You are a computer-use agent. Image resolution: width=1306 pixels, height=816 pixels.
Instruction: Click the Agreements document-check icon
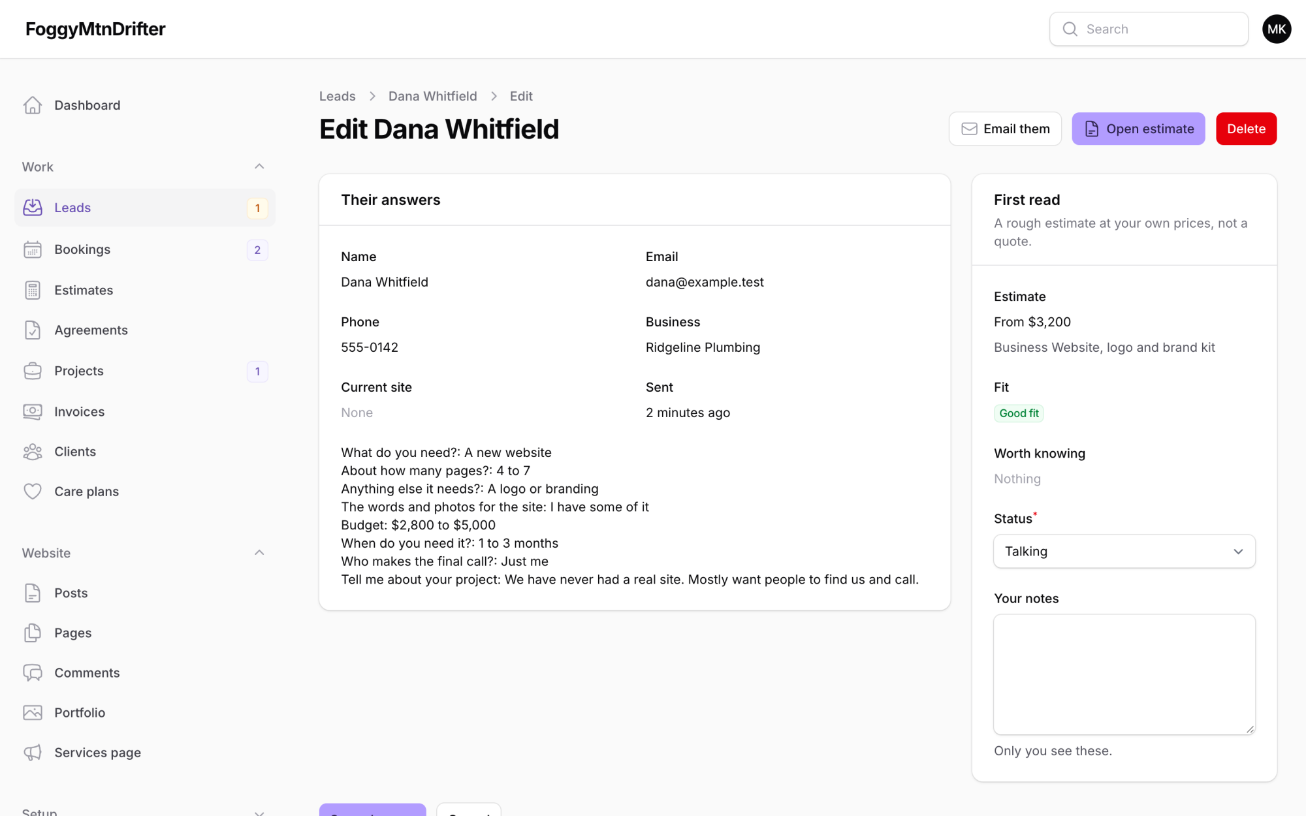click(x=33, y=330)
